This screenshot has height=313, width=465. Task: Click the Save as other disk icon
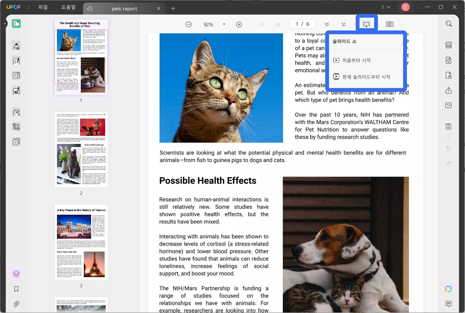coord(449,126)
